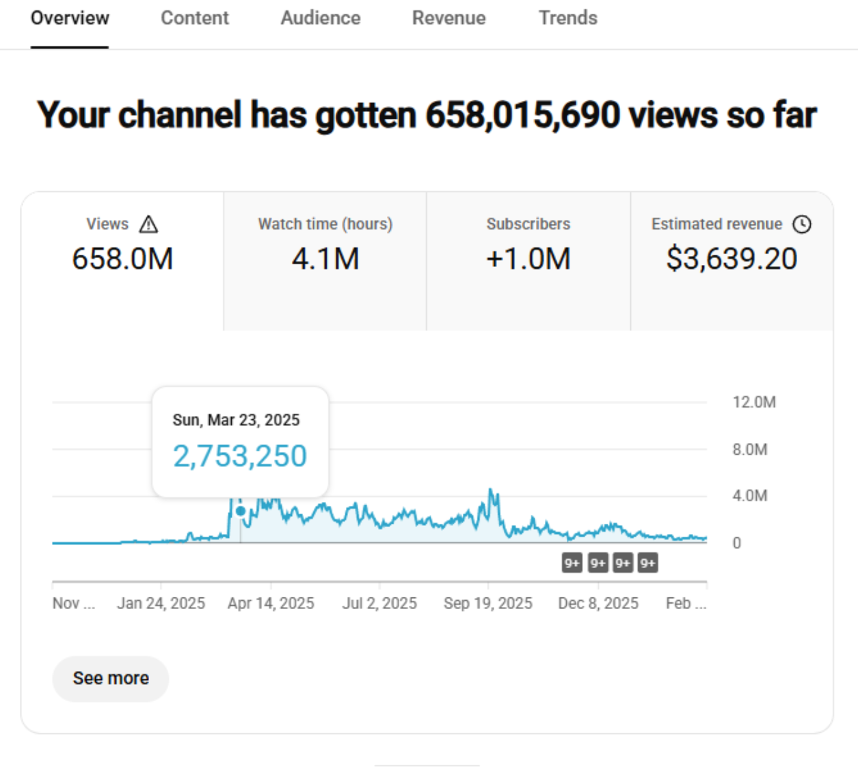This screenshot has height=775, width=858.
Task: Click the channel views headline text
Action: coord(427,115)
